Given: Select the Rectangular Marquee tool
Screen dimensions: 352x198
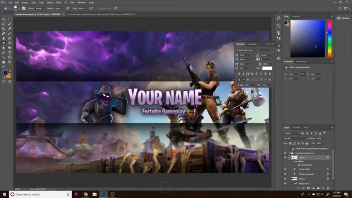Looking at the screenshot, I should (10, 19).
